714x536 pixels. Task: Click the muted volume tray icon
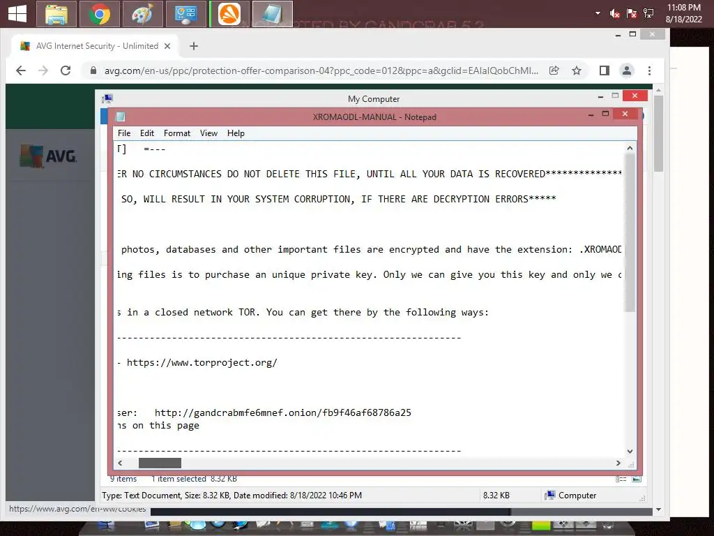pyautogui.click(x=615, y=14)
